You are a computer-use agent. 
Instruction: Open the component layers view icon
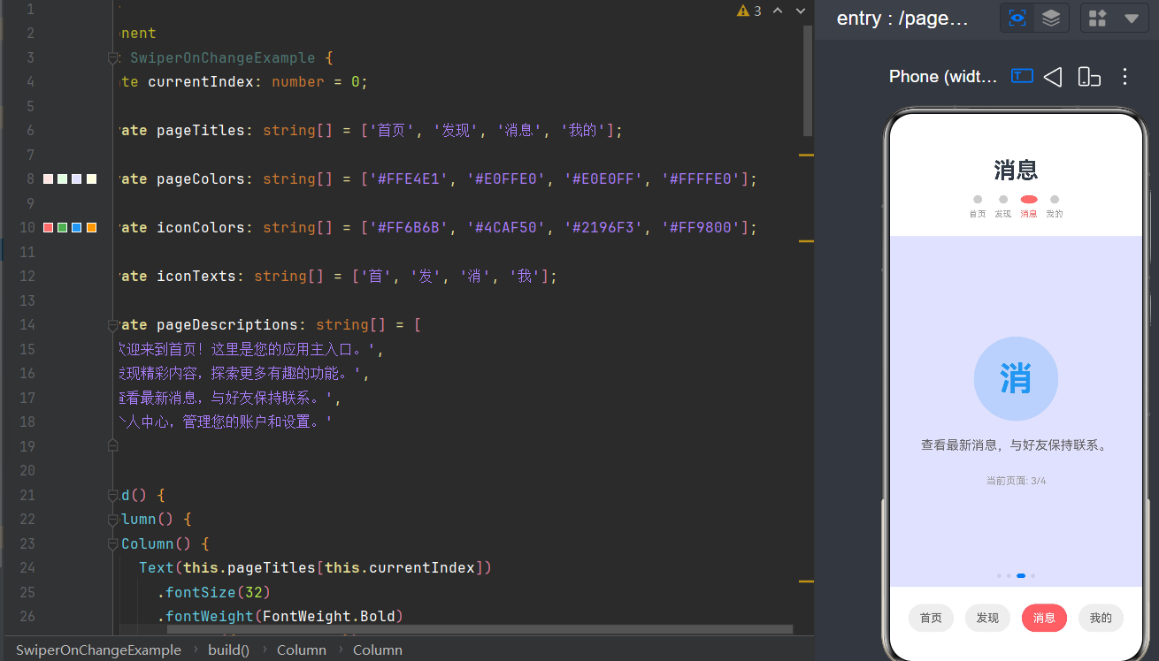[x=1051, y=18]
